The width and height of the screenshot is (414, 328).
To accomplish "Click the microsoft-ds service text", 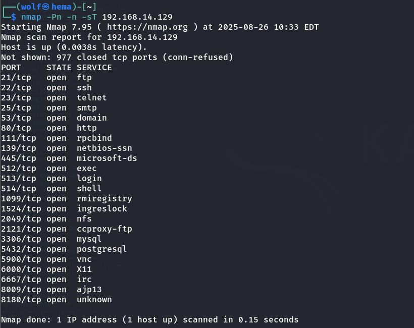I will coord(107,158).
